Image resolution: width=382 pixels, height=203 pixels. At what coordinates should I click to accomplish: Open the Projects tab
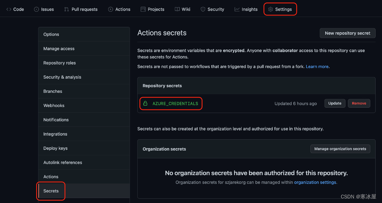[153, 9]
